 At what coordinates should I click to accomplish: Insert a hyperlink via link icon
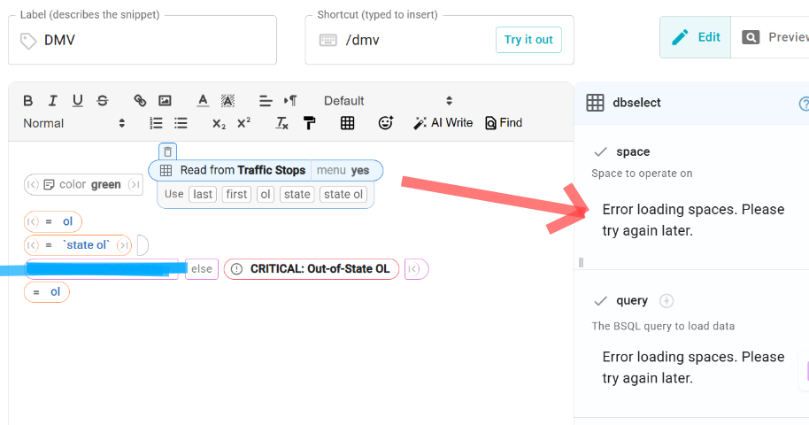point(140,101)
